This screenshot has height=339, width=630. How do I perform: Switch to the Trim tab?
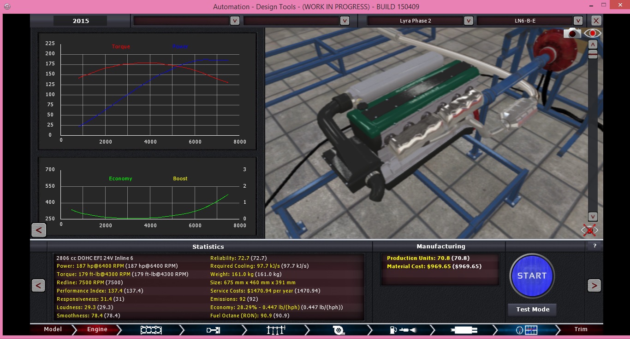pos(581,329)
